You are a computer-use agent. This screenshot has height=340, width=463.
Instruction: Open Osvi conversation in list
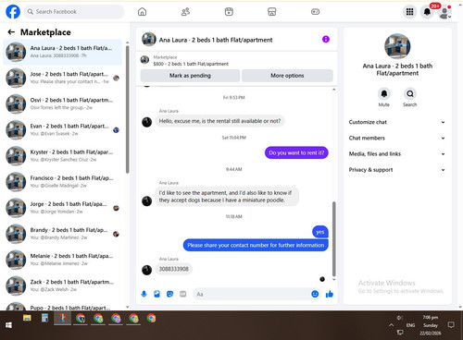(x=62, y=103)
